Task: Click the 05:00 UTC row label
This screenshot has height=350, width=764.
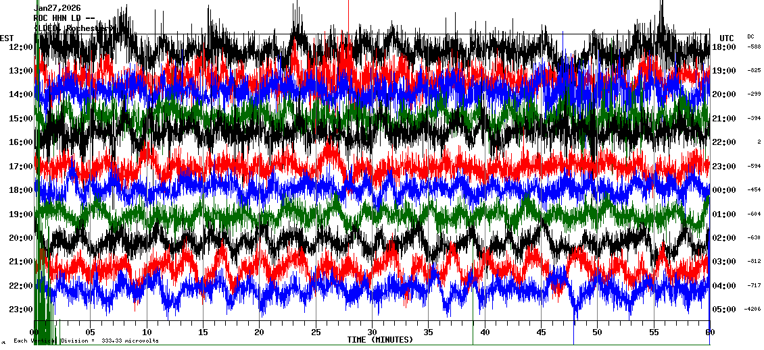Action: 724,310
